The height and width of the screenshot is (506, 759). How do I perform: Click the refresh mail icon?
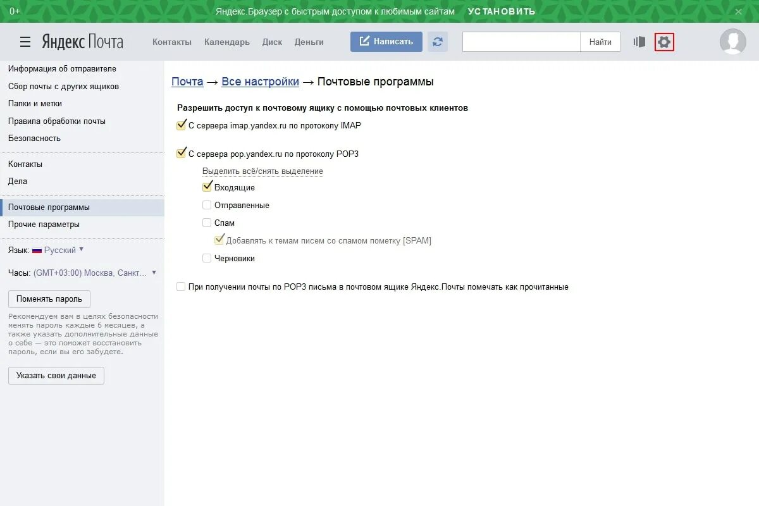pyautogui.click(x=438, y=42)
